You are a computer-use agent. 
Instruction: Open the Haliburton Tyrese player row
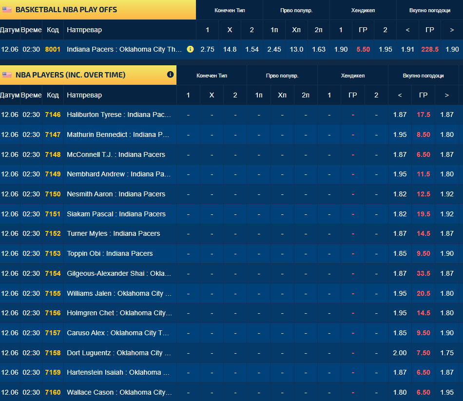coord(119,115)
